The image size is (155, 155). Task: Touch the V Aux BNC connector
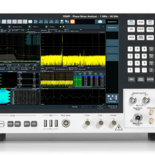(x=100, y=122)
